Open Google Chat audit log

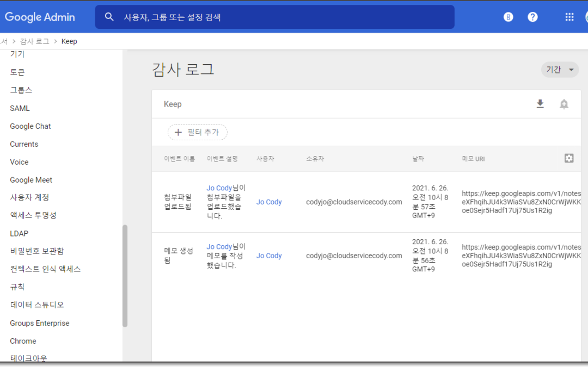[x=30, y=126]
